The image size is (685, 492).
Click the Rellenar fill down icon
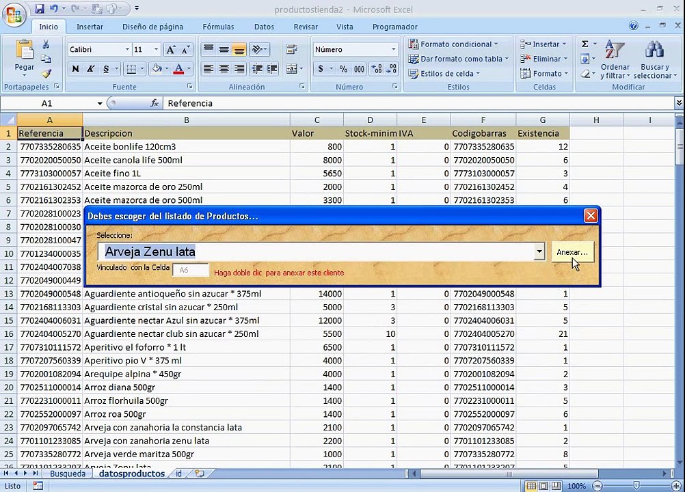(585, 59)
